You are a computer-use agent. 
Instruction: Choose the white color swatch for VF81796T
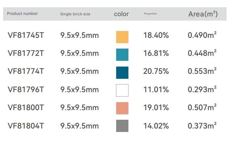(122, 90)
